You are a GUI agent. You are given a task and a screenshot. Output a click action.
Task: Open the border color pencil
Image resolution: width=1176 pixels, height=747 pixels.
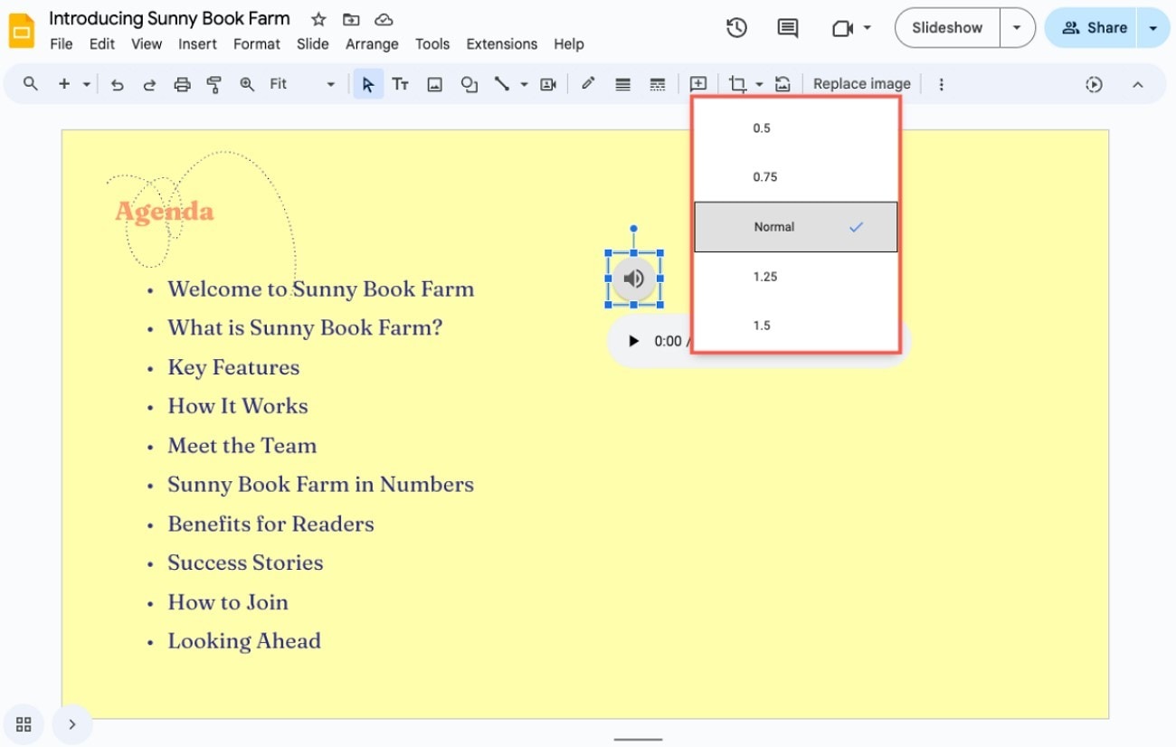tap(588, 84)
